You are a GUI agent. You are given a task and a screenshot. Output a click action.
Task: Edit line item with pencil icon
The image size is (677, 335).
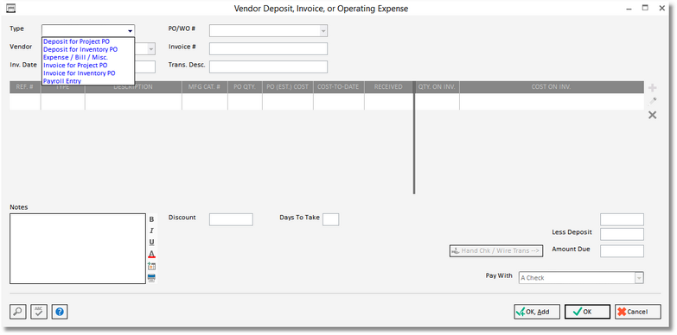click(x=653, y=101)
